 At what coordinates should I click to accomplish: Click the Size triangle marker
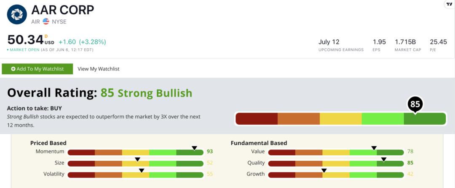(137, 159)
